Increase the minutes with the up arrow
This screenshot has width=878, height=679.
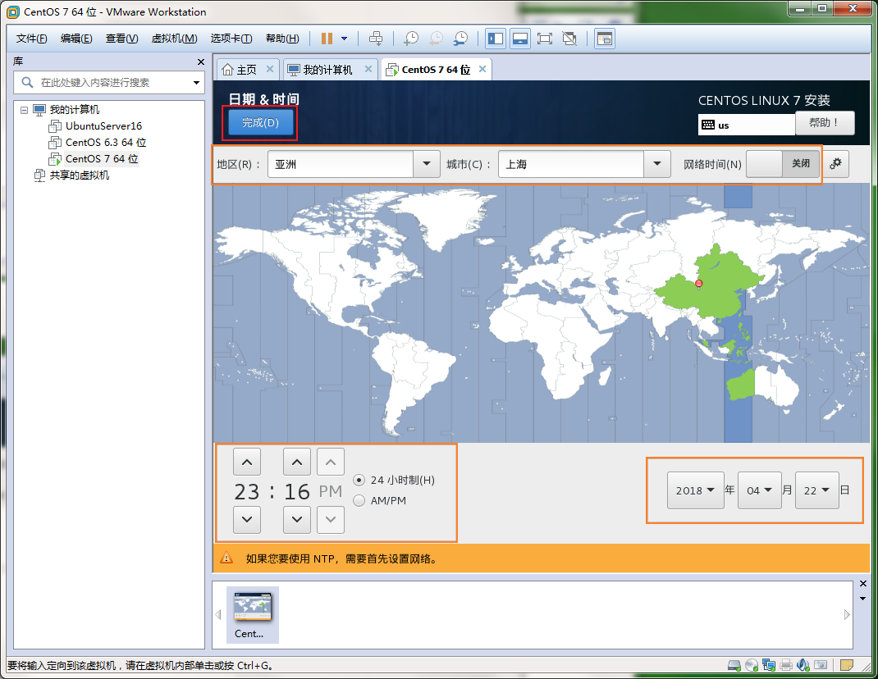(297, 463)
